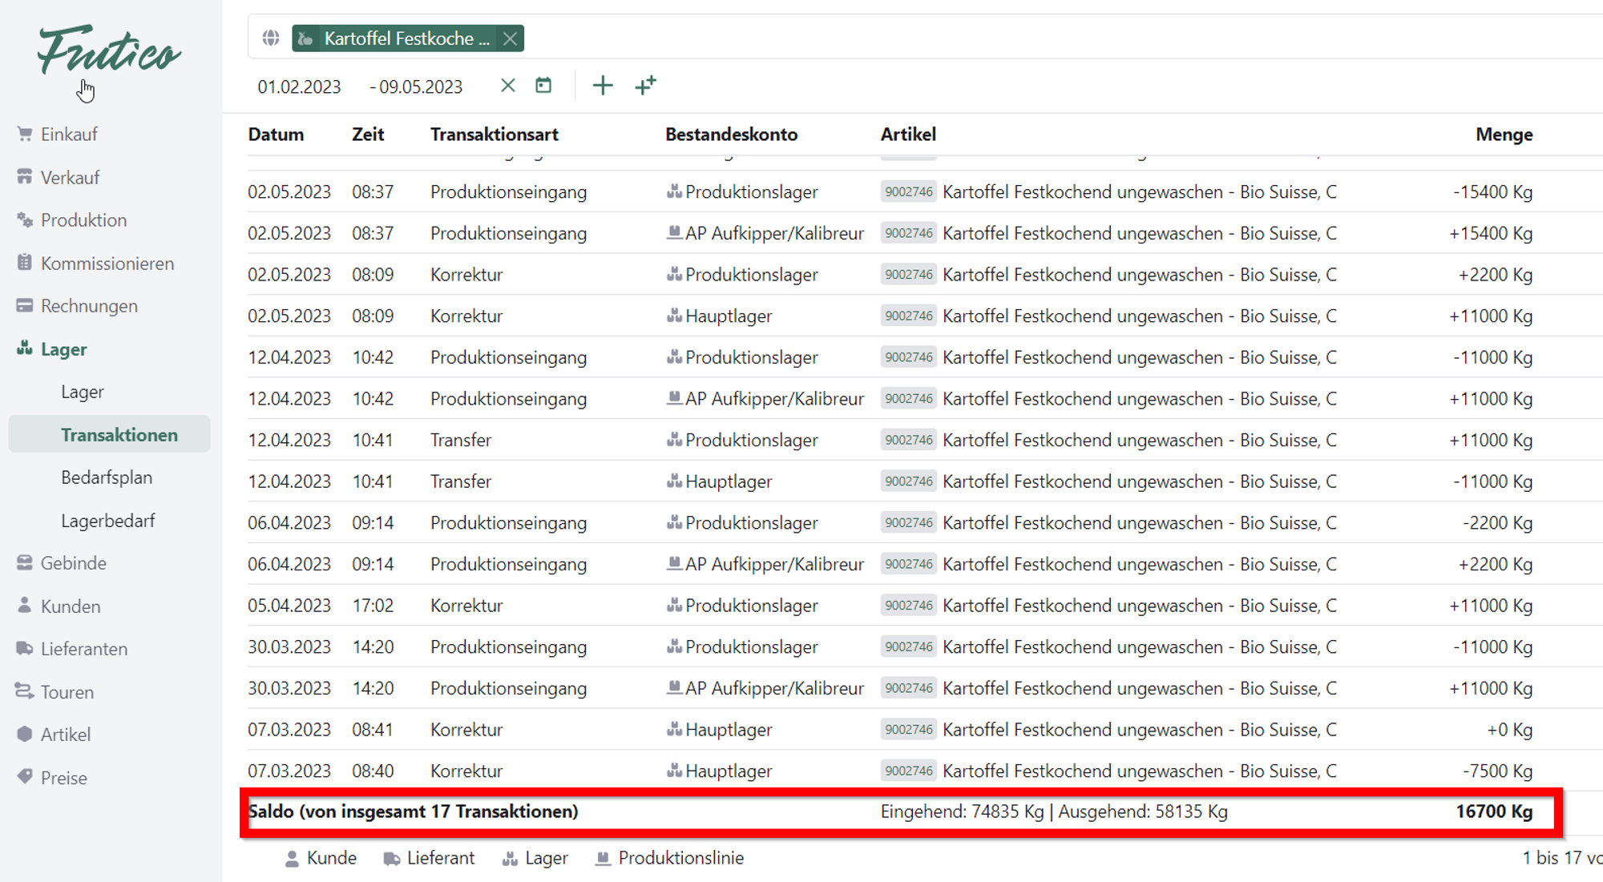1603x882 pixels.
Task: Click the start date field 01.02.2023
Action: click(x=299, y=87)
